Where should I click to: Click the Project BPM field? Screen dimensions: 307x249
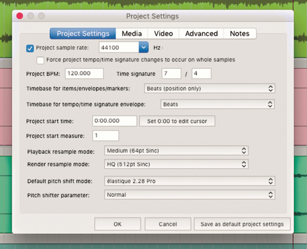(84, 74)
